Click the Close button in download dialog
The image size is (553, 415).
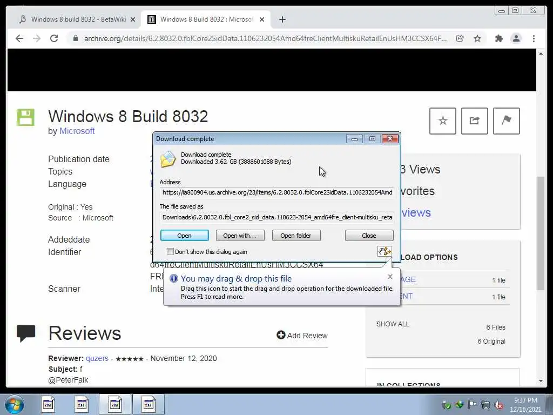[x=369, y=236]
